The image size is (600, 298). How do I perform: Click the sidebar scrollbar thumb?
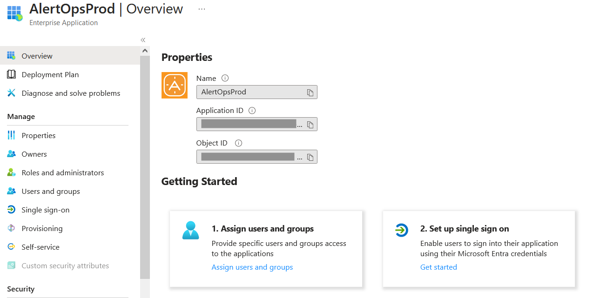click(145, 167)
